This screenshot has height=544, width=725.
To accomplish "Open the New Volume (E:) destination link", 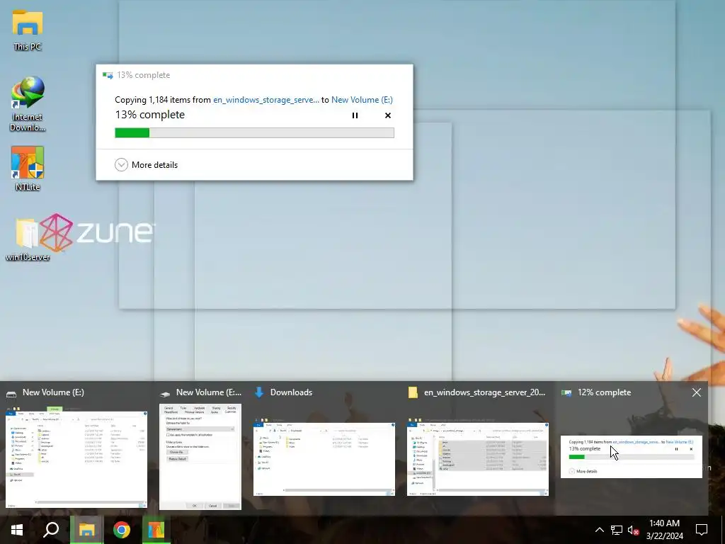I will (x=362, y=99).
